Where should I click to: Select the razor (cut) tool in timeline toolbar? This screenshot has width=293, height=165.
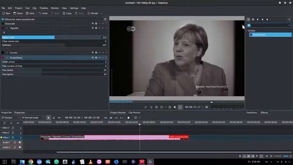[54, 118]
